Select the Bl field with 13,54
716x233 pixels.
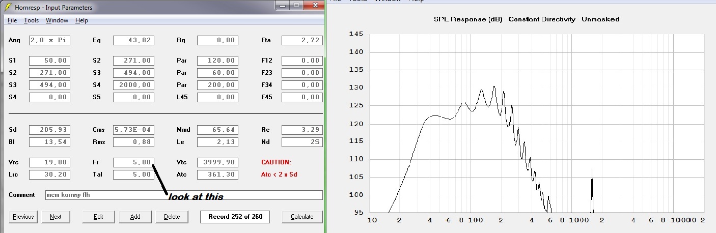49,142
